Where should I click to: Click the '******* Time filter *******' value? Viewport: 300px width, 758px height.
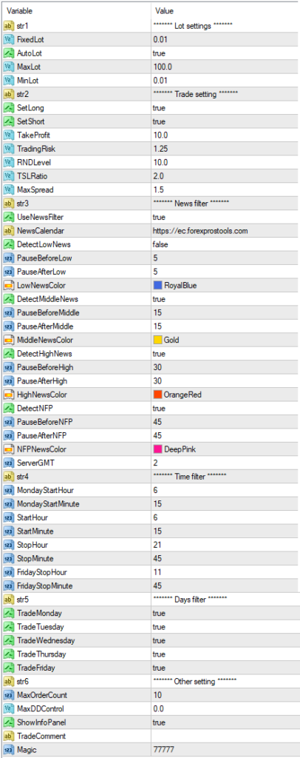[x=190, y=477]
